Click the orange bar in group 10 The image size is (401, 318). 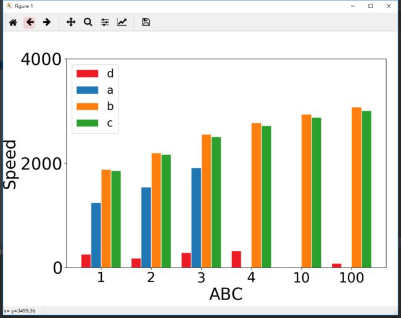click(307, 191)
